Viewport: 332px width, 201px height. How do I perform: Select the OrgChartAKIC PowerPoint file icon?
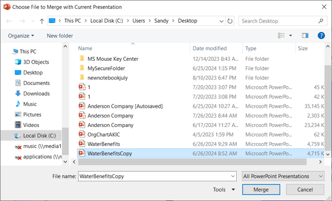click(x=82, y=134)
